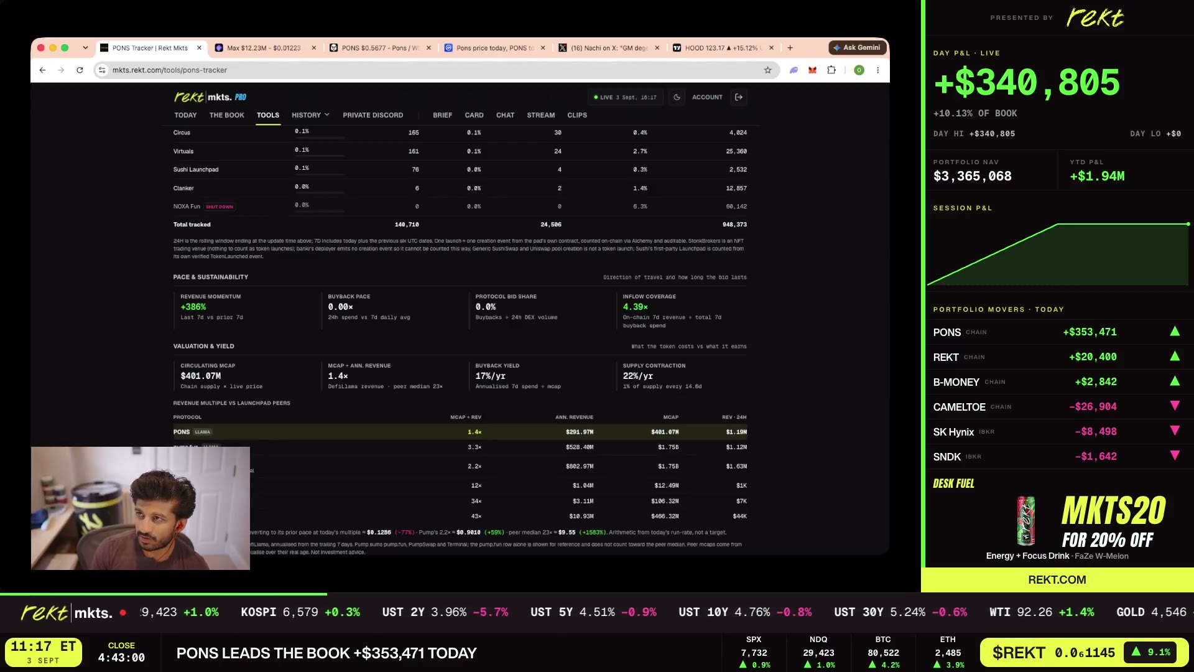Screen dimensions: 1194x672
Task: Open THE BOOK nav item
Action: (226, 115)
